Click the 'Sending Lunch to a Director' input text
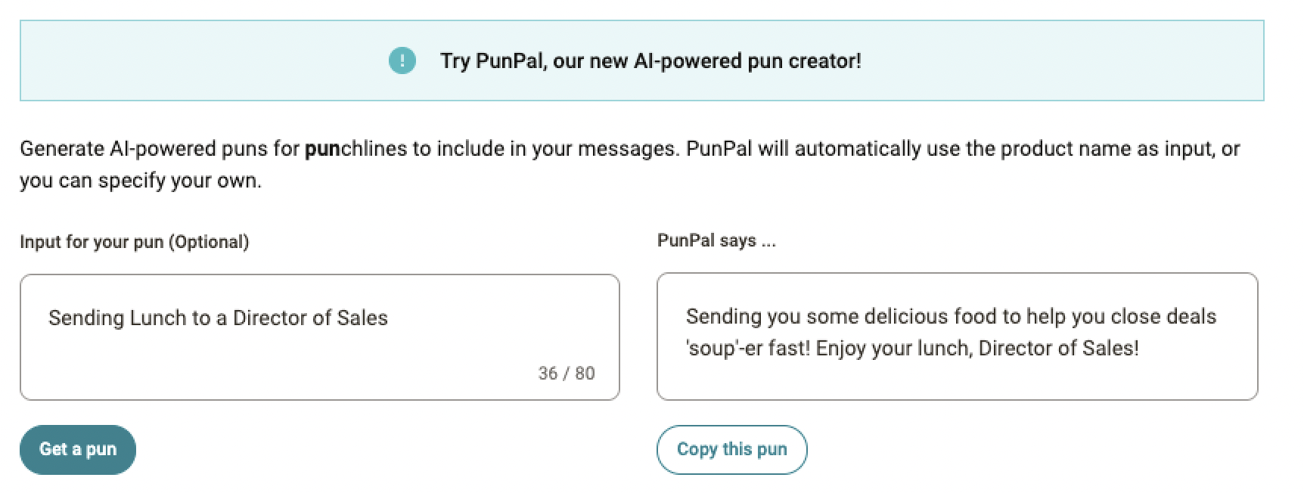 (x=218, y=318)
